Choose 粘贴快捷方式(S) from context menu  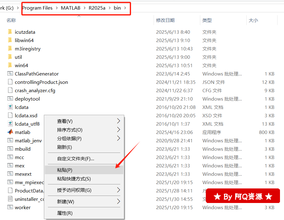(84, 179)
